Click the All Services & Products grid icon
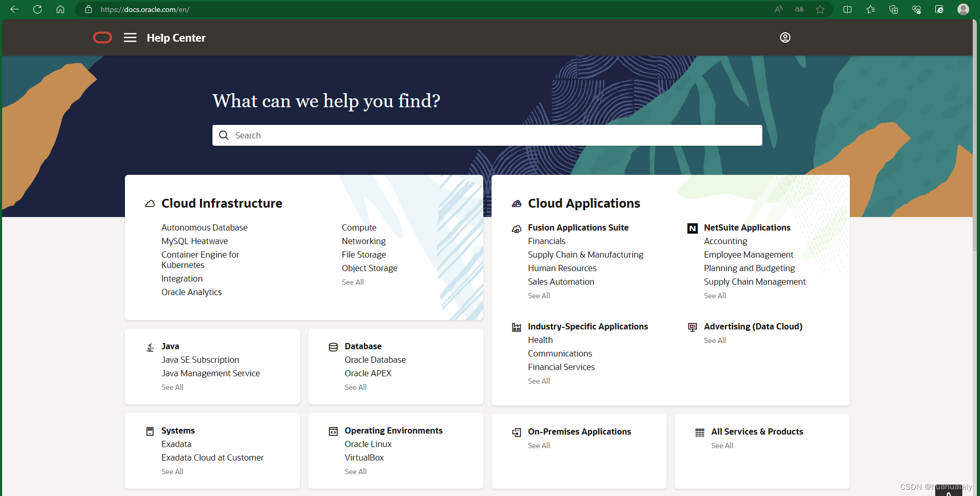 point(700,433)
